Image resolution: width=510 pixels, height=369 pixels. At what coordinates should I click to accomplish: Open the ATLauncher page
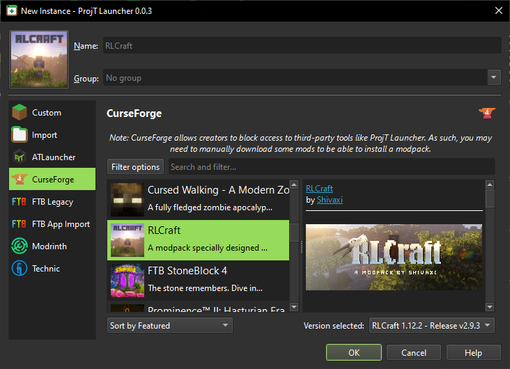pyautogui.click(x=52, y=157)
